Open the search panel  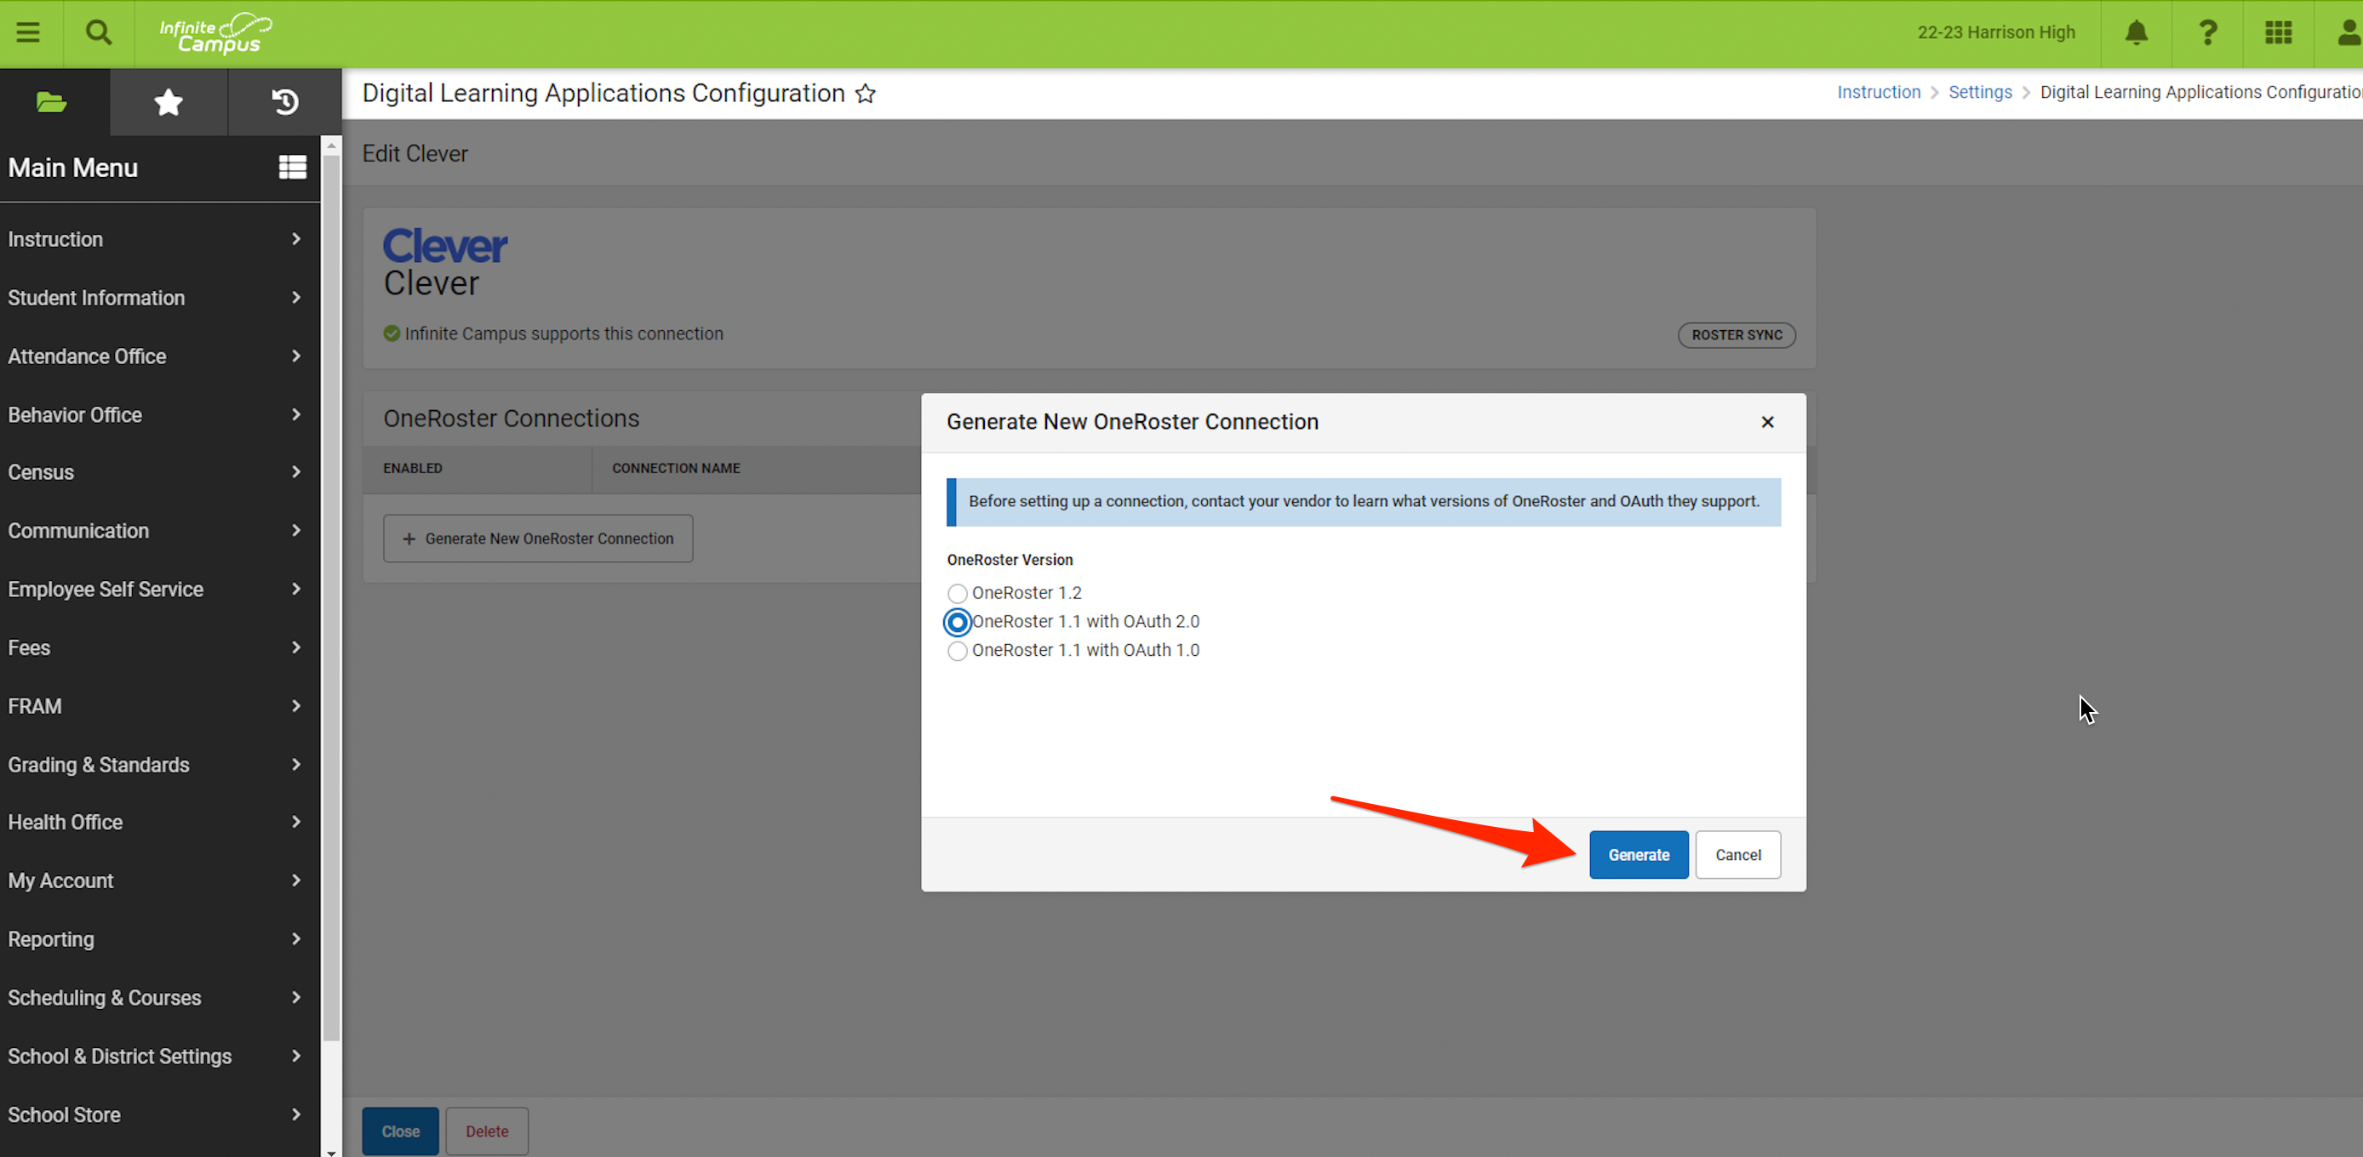[98, 33]
